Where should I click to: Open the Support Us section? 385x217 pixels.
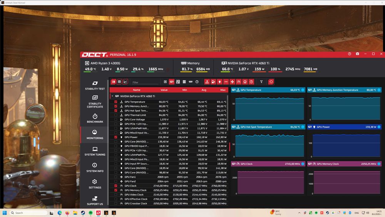click(95, 200)
